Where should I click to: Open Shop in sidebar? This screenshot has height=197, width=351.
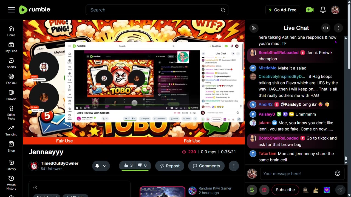11,147
